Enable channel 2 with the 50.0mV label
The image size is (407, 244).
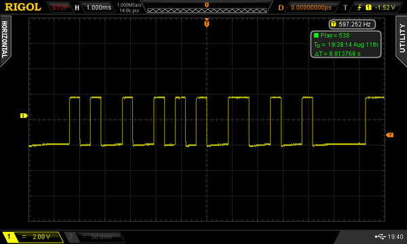pyautogui.click(x=94, y=237)
